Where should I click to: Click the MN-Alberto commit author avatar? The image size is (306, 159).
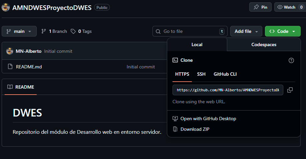click(9, 51)
